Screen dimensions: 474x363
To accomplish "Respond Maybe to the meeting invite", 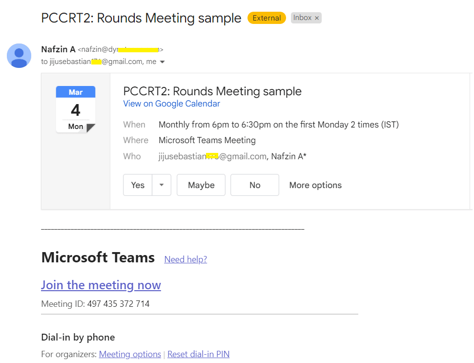I will point(201,185).
